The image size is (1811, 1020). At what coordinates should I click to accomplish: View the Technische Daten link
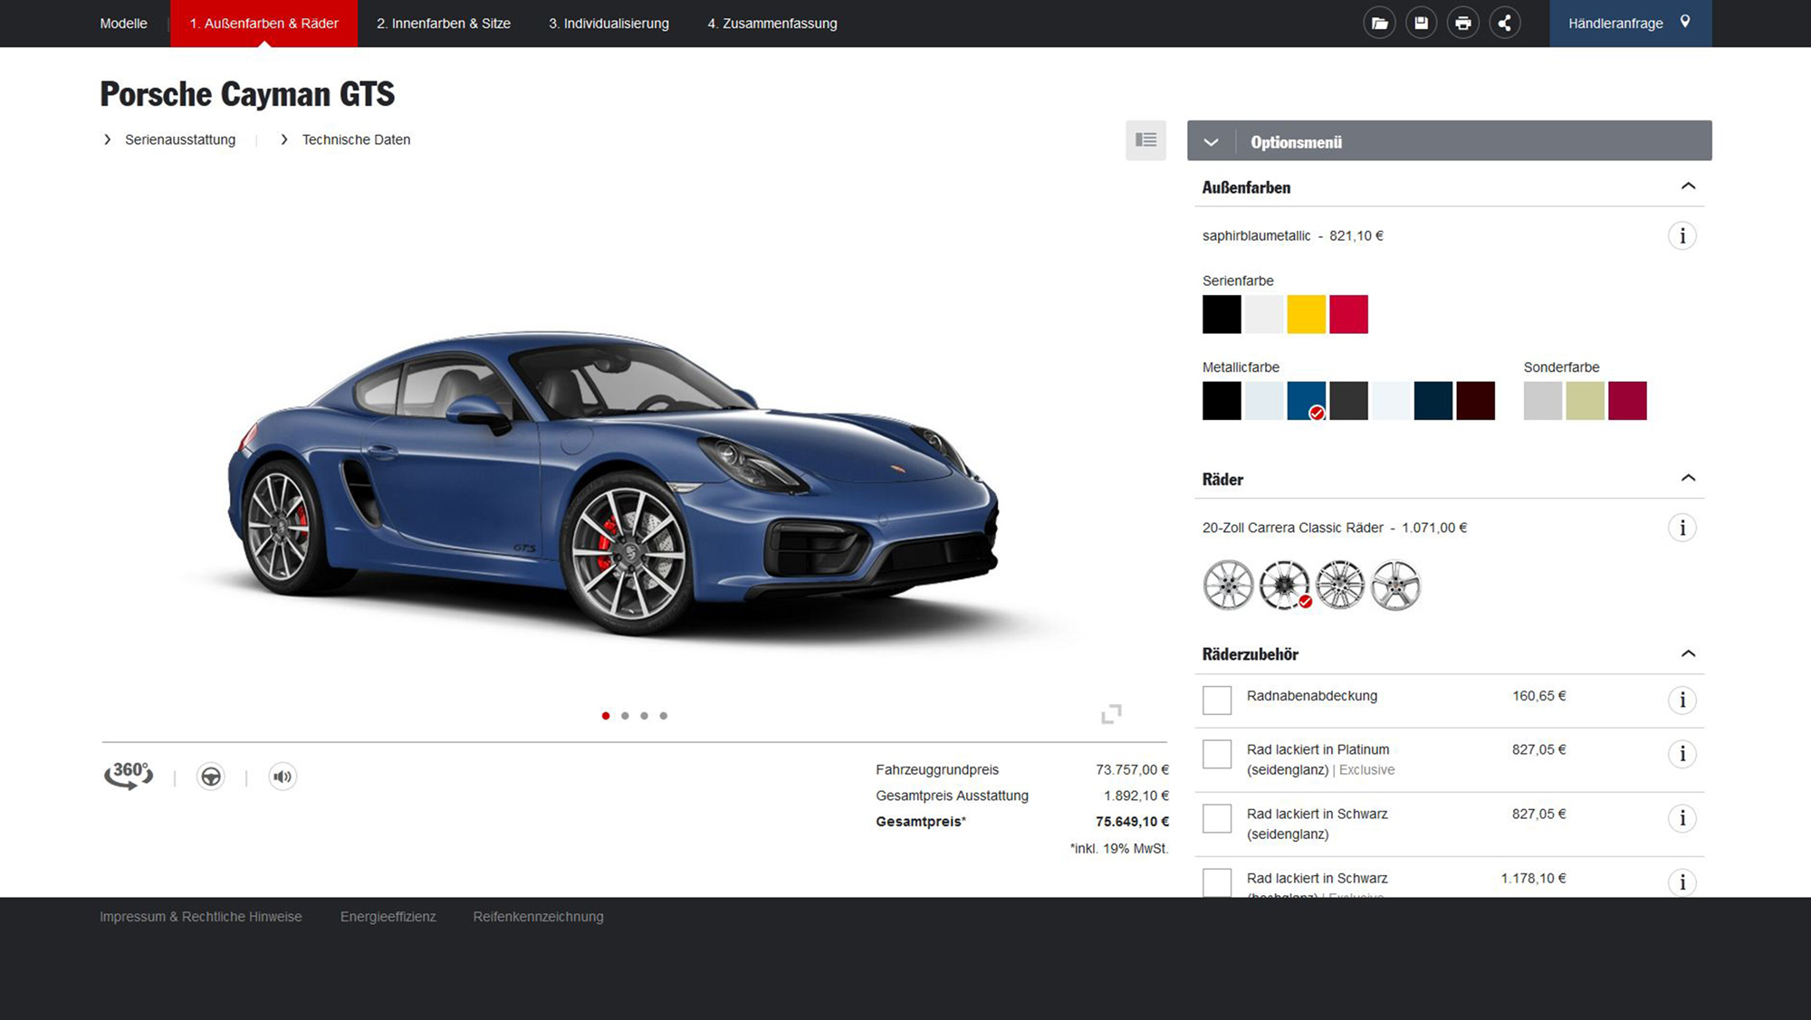[x=356, y=139]
